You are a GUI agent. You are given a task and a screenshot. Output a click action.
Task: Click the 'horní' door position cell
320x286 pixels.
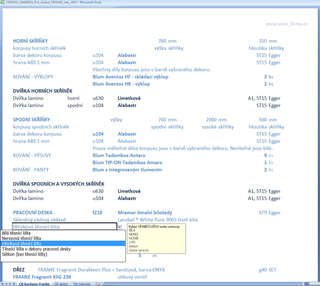(x=73, y=98)
